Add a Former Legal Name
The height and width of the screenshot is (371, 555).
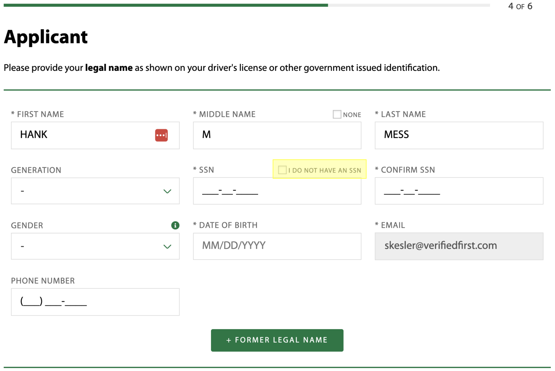click(277, 340)
